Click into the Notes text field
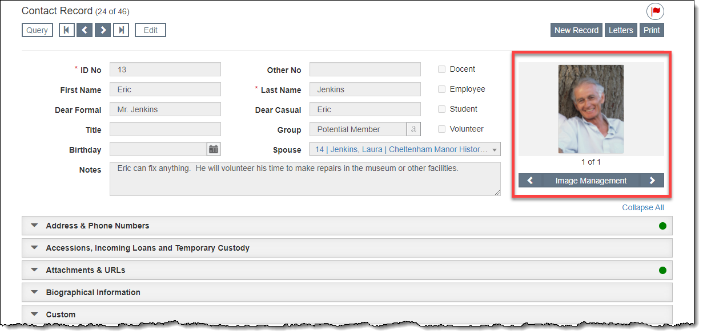The image size is (703, 335). pos(304,179)
